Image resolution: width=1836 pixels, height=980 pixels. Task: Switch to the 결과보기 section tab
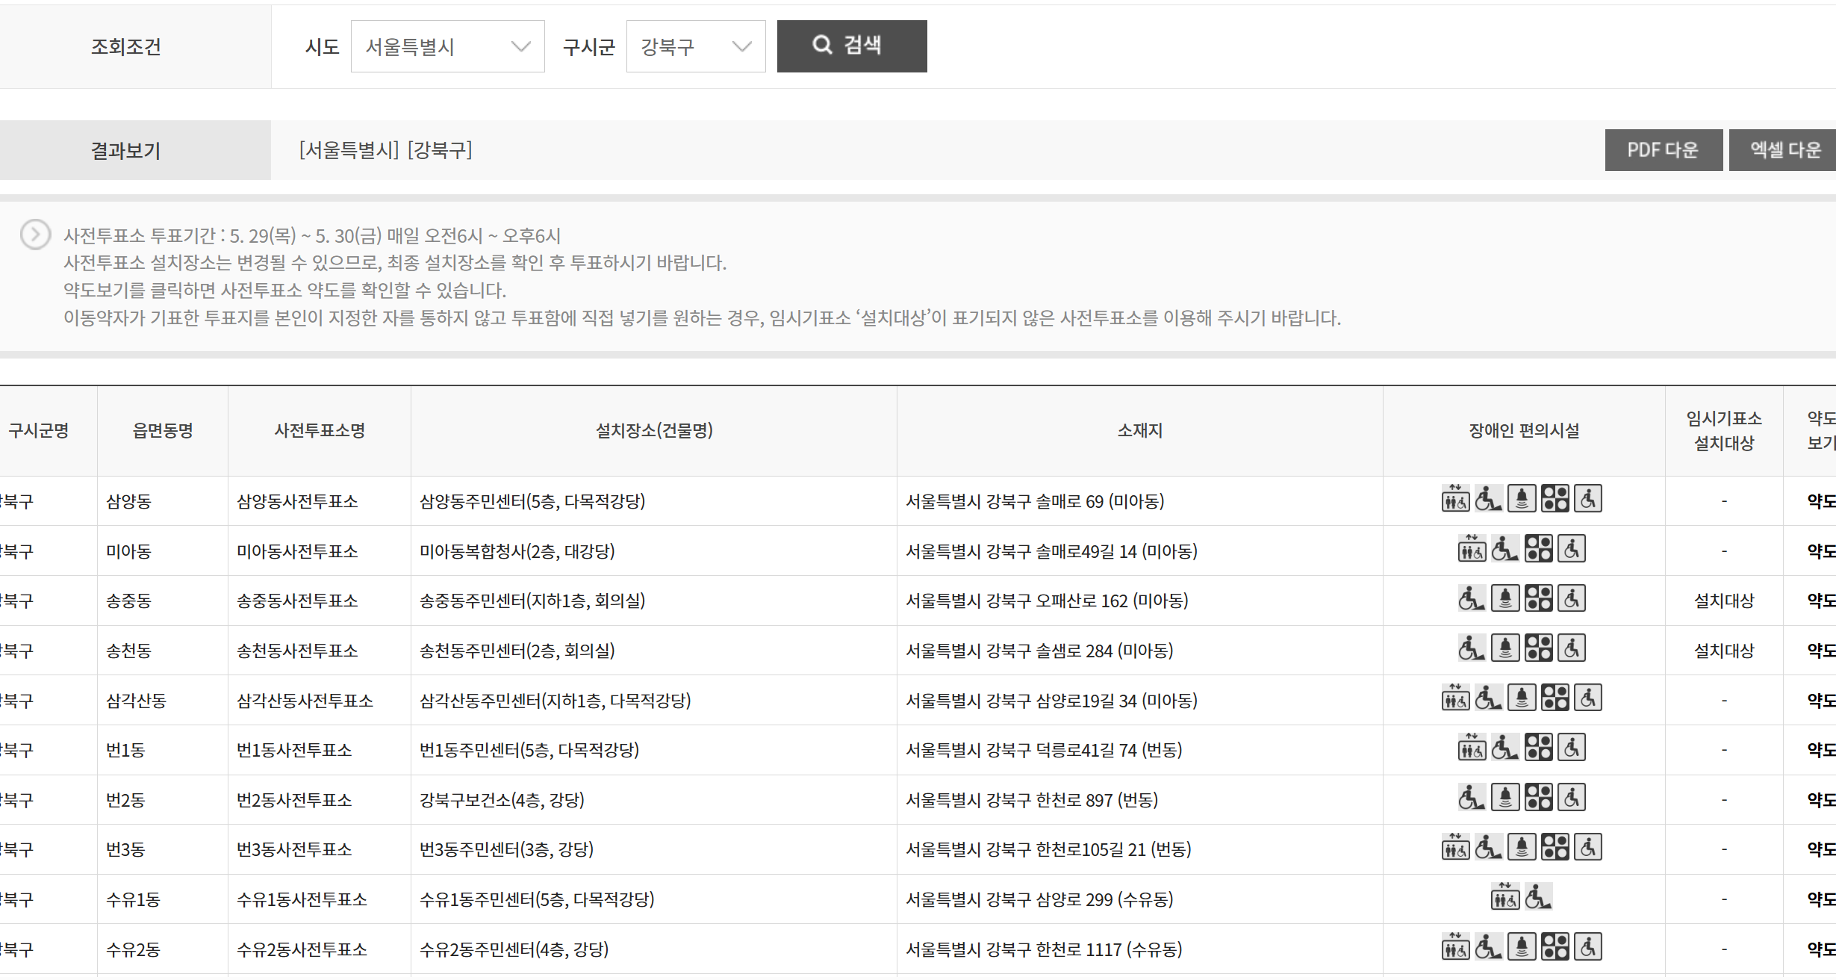tap(124, 149)
